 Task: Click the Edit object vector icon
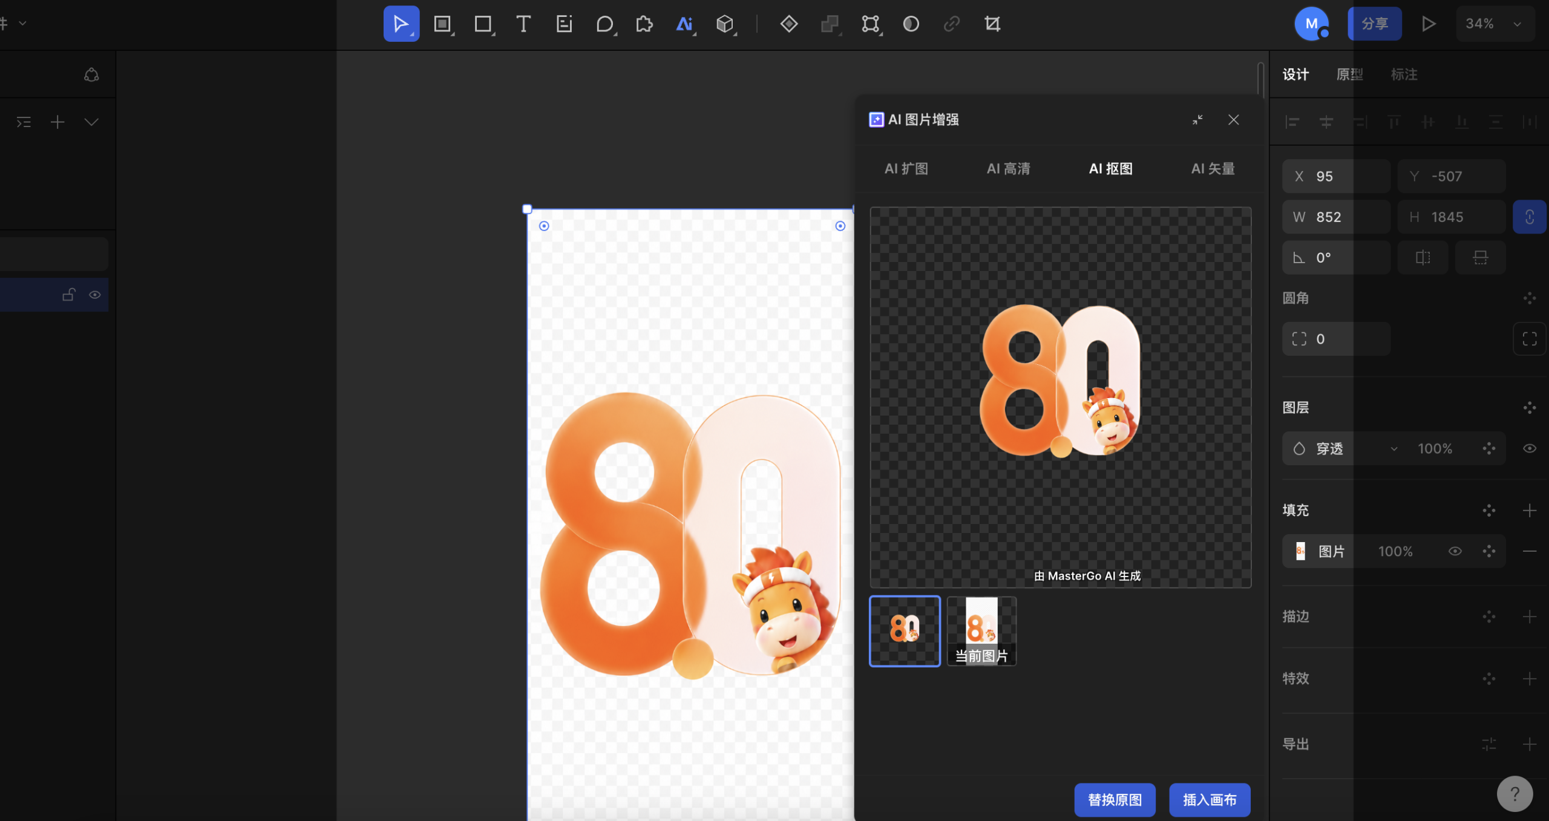870,24
